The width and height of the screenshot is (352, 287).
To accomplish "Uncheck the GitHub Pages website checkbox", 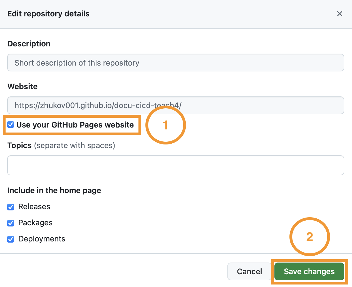I will (x=11, y=125).
